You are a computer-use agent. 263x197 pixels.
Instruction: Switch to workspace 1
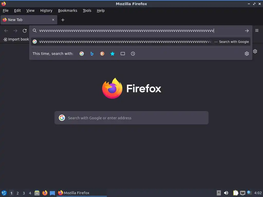tap(11, 193)
